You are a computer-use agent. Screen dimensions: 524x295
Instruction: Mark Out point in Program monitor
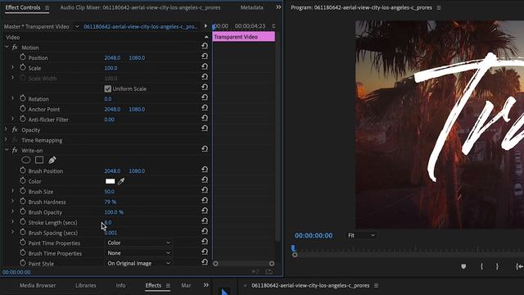coord(497,266)
